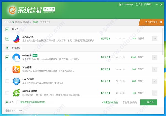
Task: Enable 智能安装软件到非系统分区 checkbox
Action: point(18,102)
